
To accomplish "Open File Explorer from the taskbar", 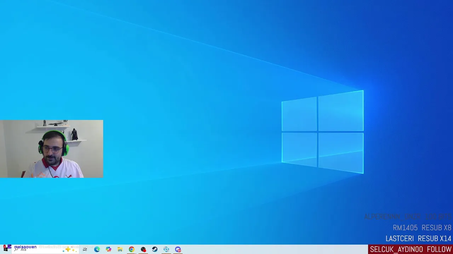I will click(x=120, y=249).
